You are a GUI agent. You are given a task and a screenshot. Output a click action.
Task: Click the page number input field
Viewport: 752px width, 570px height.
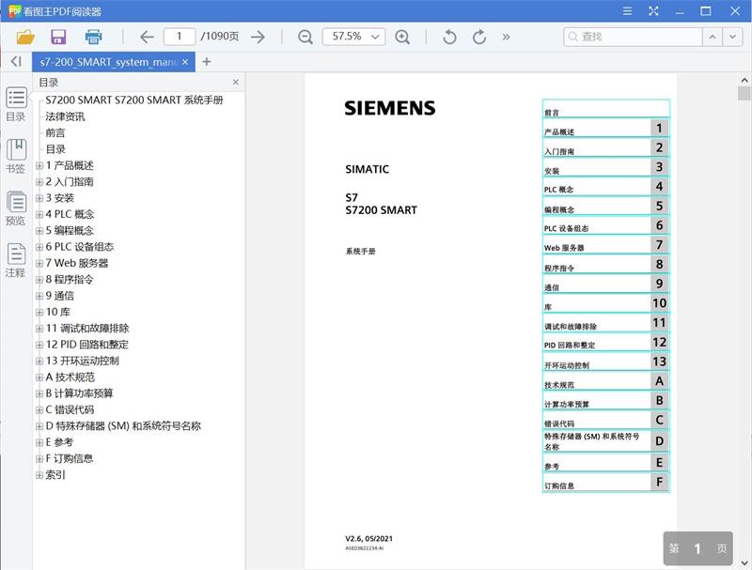point(180,37)
